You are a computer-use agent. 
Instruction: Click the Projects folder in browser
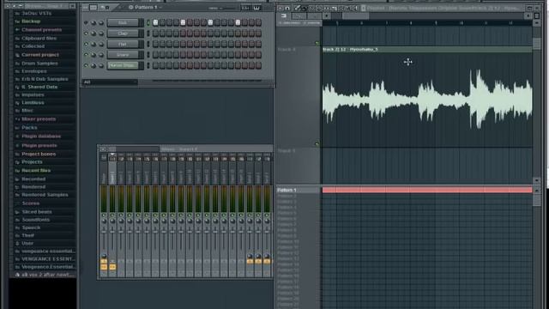click(32, 162)
